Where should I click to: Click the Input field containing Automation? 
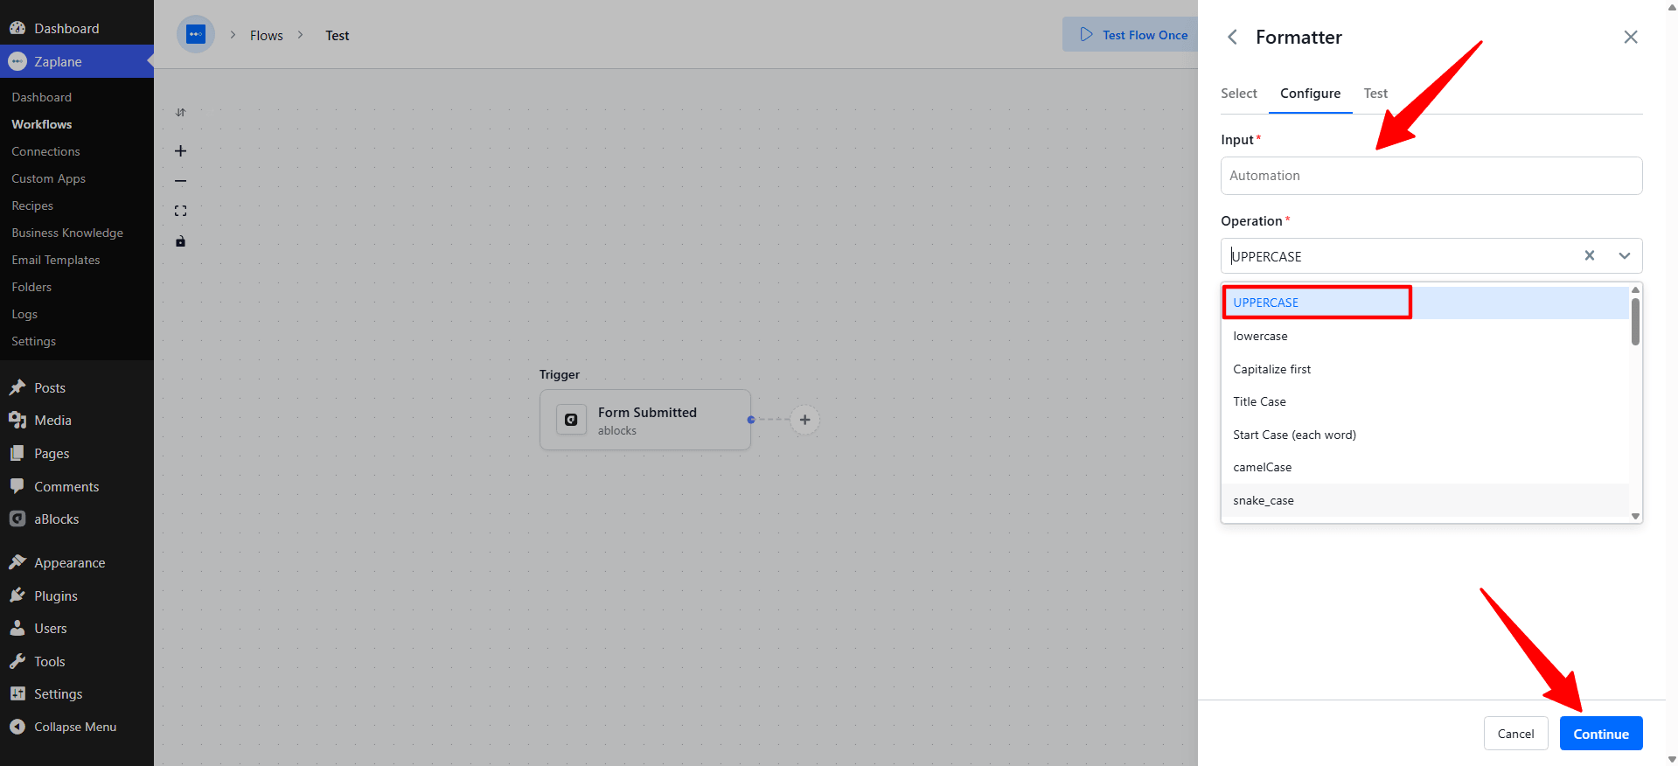point(1431,176)
